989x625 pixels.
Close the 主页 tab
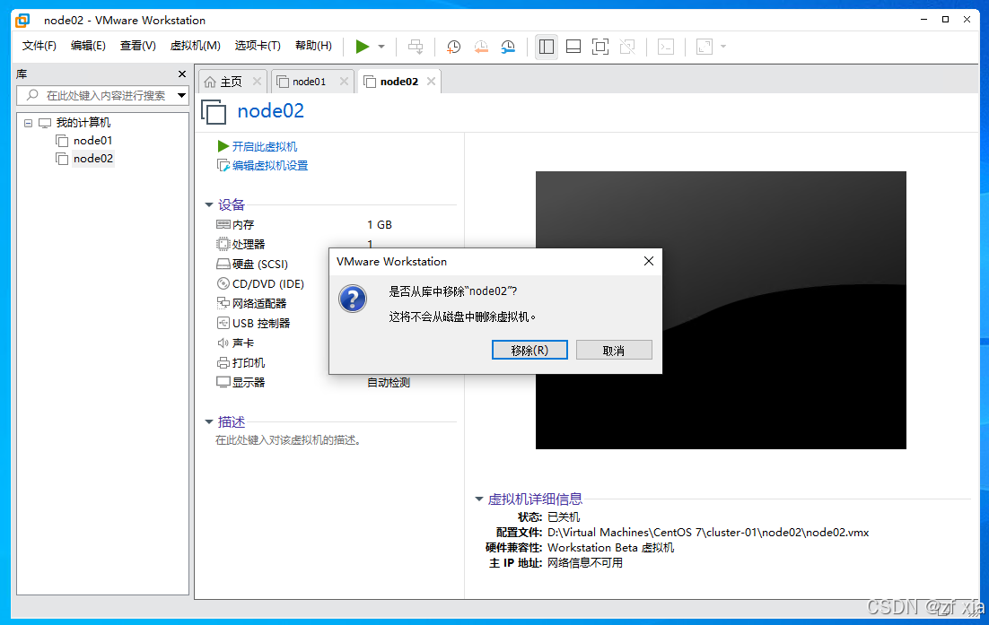pos(257,82)
